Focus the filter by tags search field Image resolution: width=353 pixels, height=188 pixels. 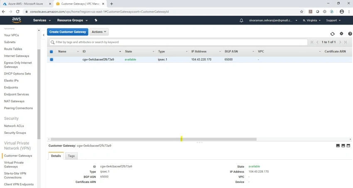click(x=178, y=42)
